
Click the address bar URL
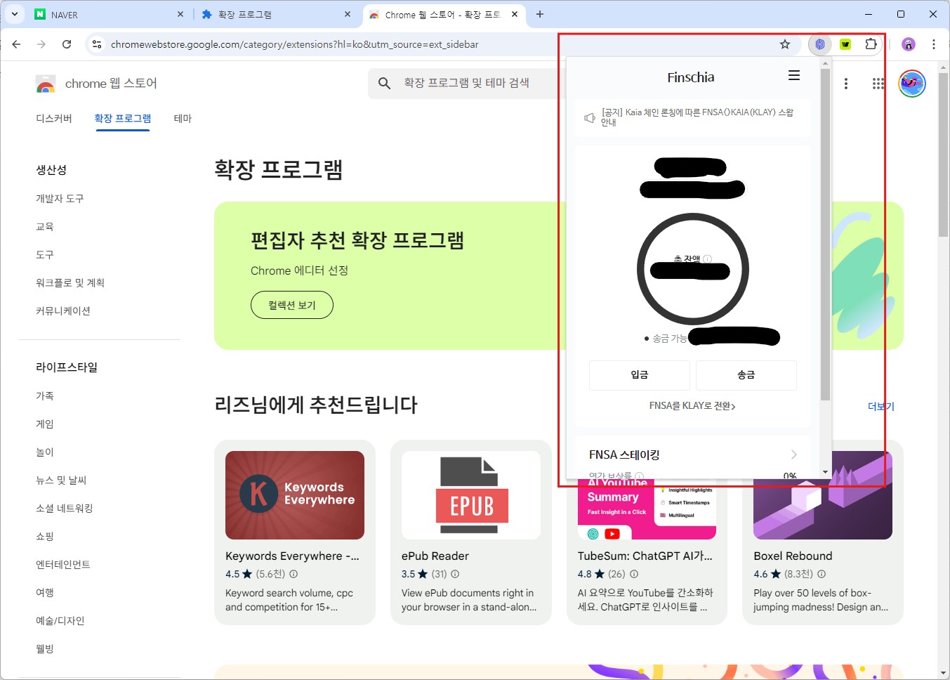(x=295, y=44)
